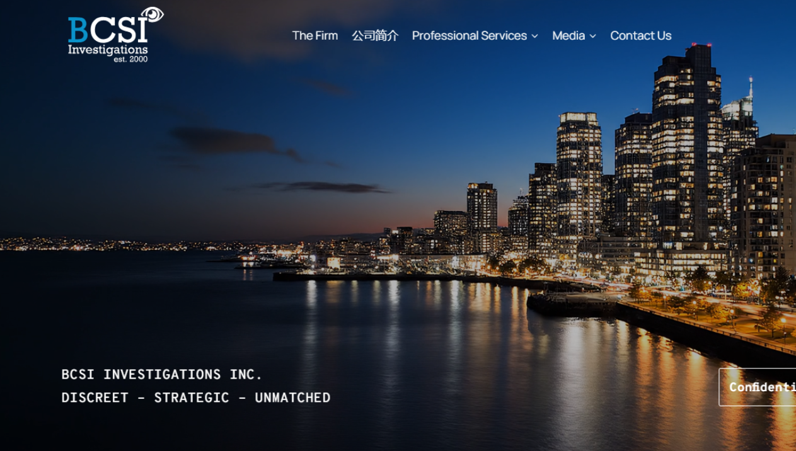Click the est. 2000 text in the logo
This screenshot has width=796, height=451.
[130, 59]
